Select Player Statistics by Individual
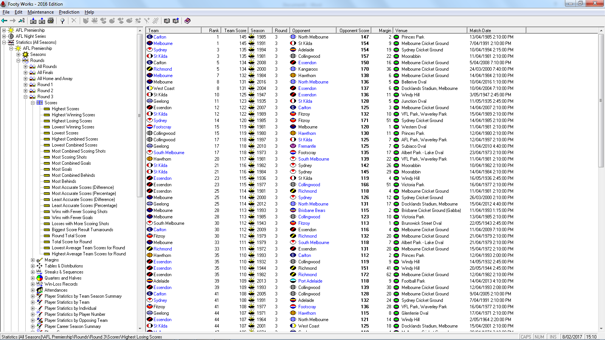Viewport: 605px width, 340px height. pos(70,308)
